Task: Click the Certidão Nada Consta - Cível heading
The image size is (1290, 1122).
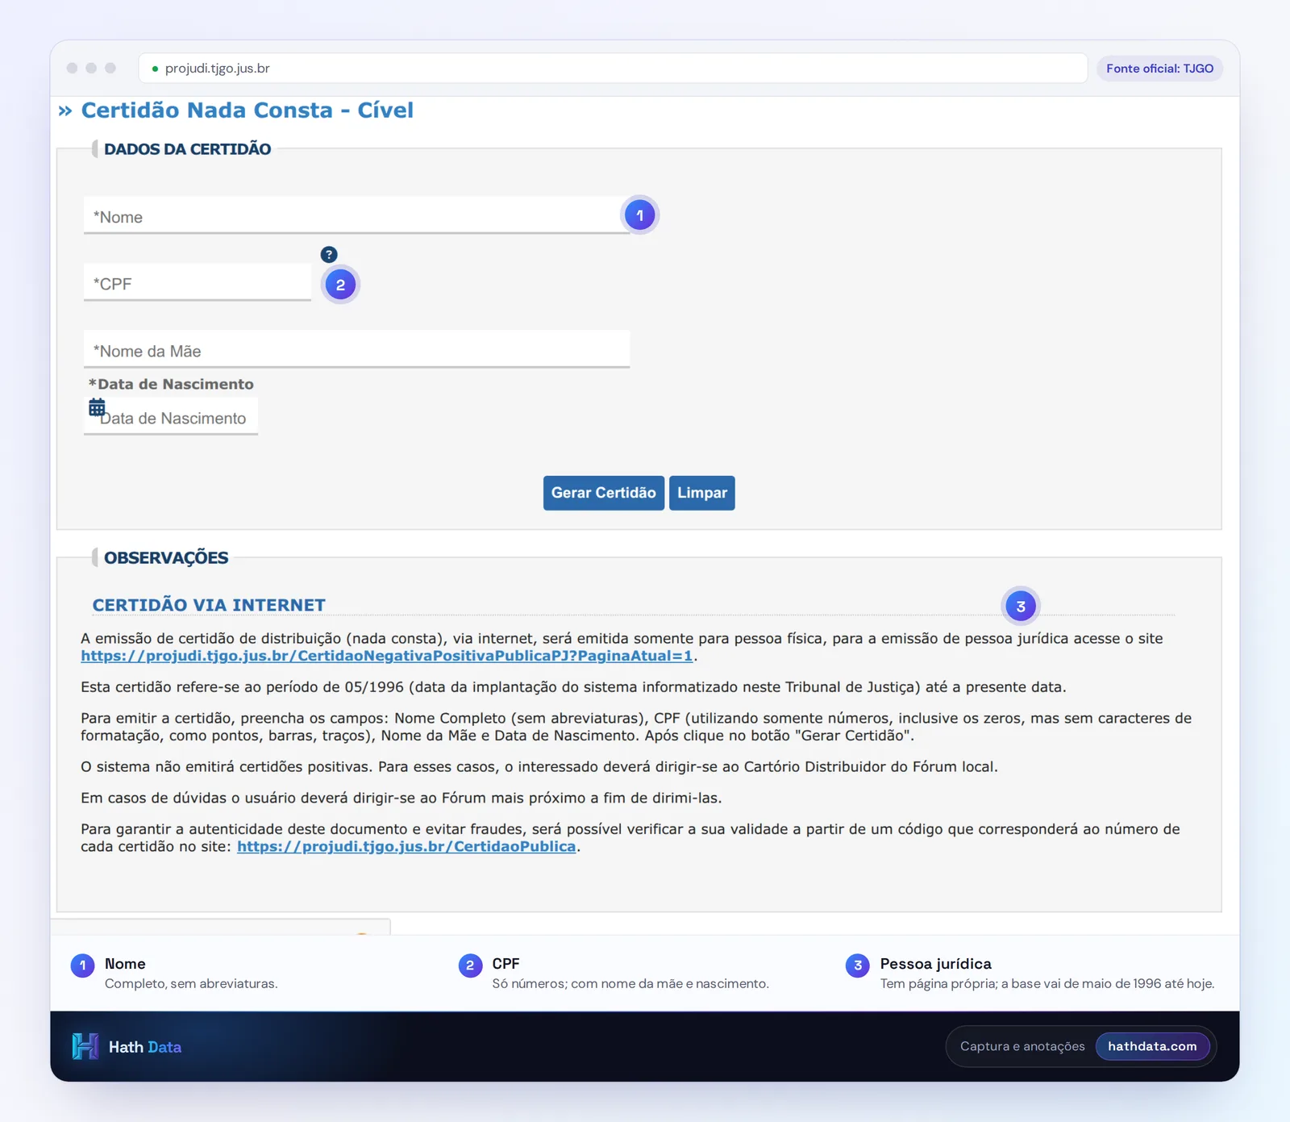Action: click(248, 110)
